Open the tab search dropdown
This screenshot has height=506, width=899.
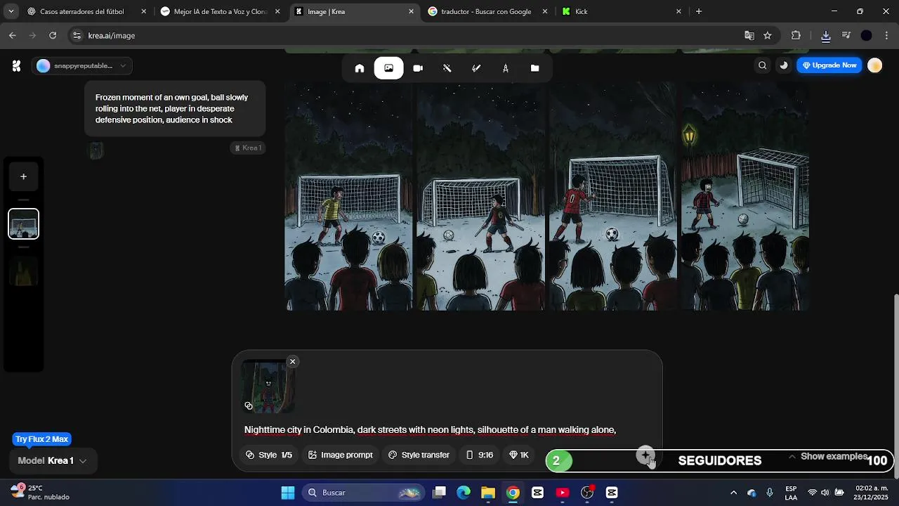point(11,11)
